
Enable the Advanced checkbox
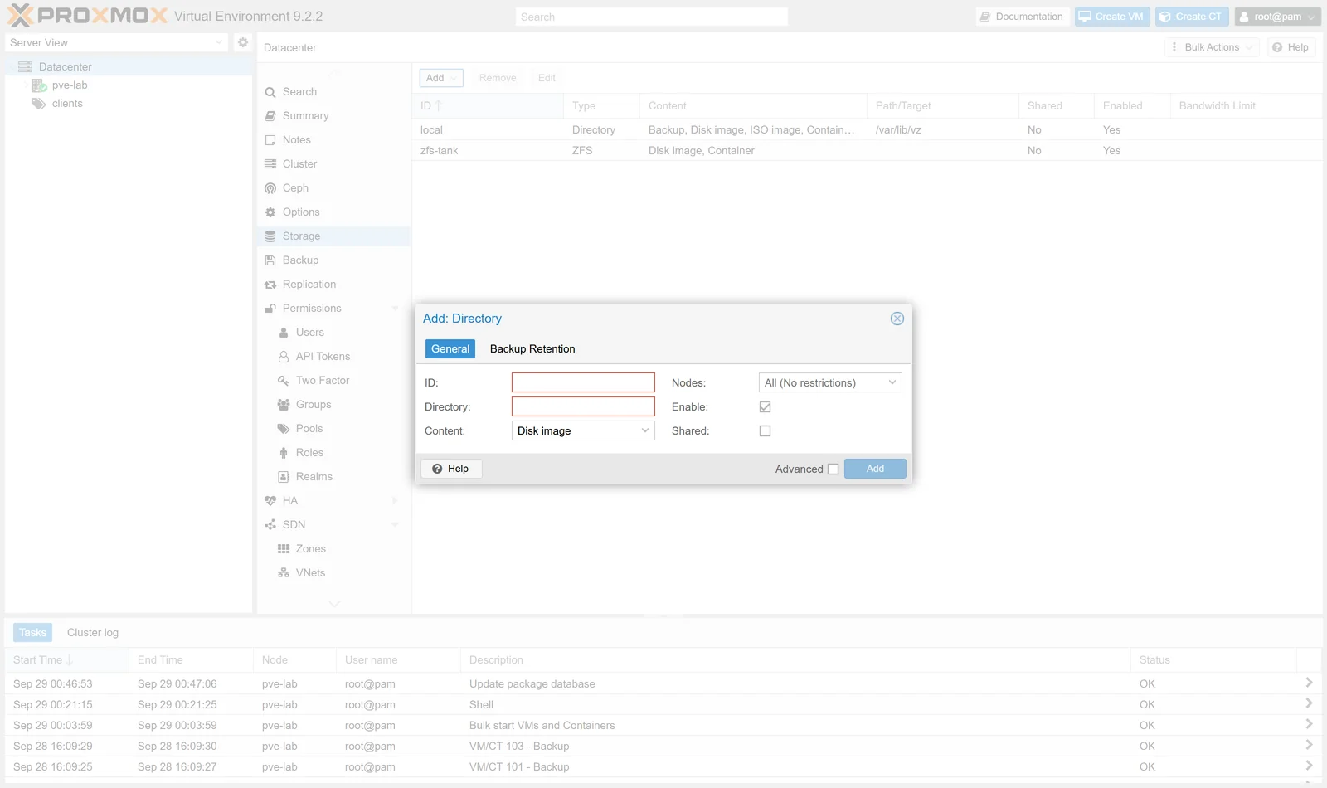833,469
